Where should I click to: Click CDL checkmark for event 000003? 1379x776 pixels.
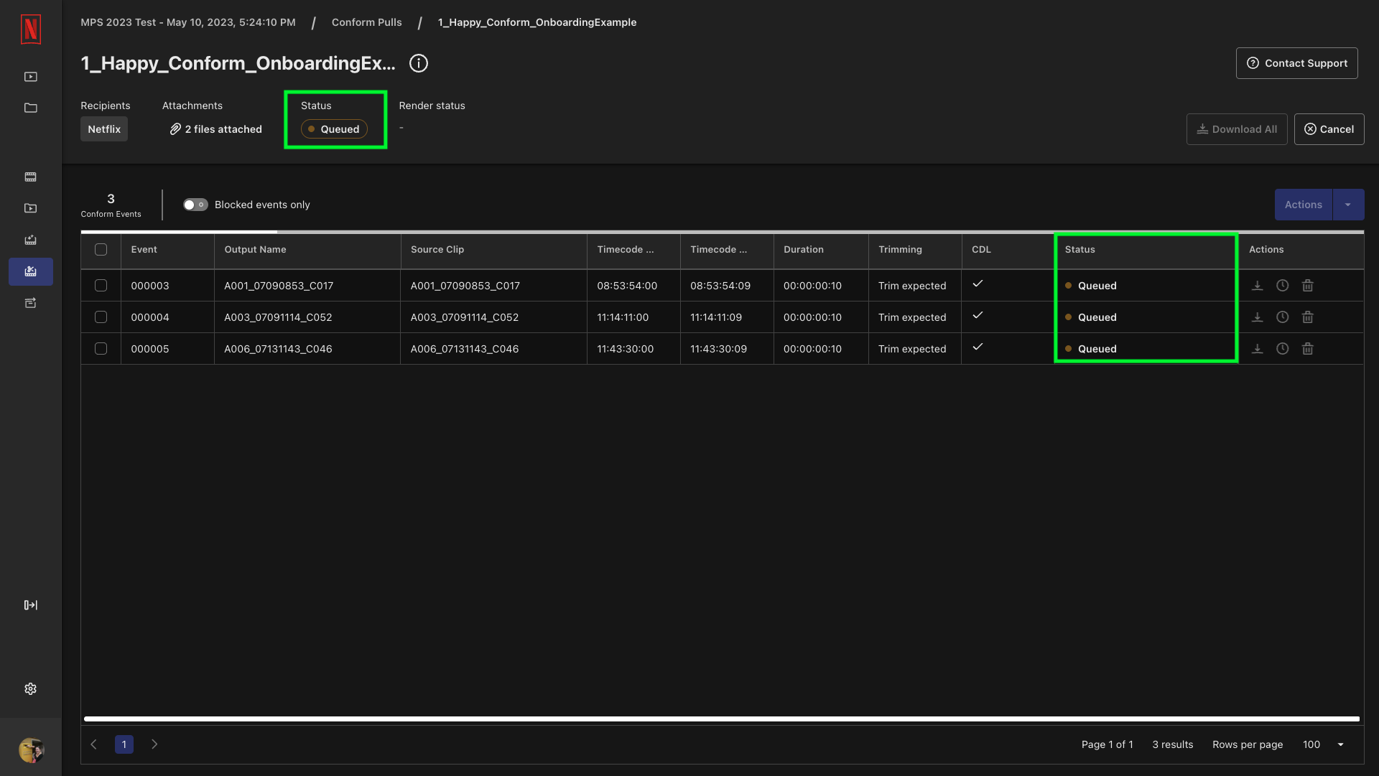[x=978, y=284]
